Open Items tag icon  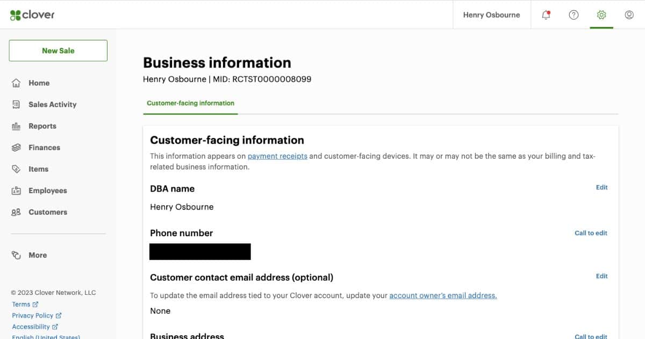16,169
